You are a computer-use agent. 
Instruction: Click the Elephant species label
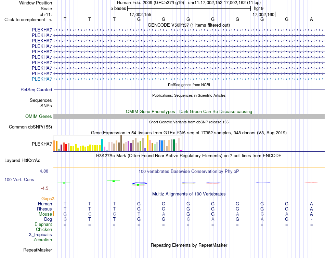(43, 225)
